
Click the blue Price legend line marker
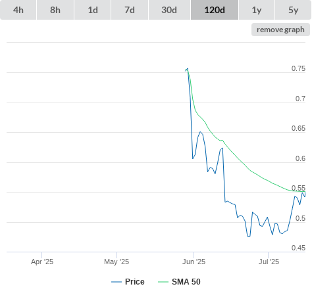coord(117,282)
